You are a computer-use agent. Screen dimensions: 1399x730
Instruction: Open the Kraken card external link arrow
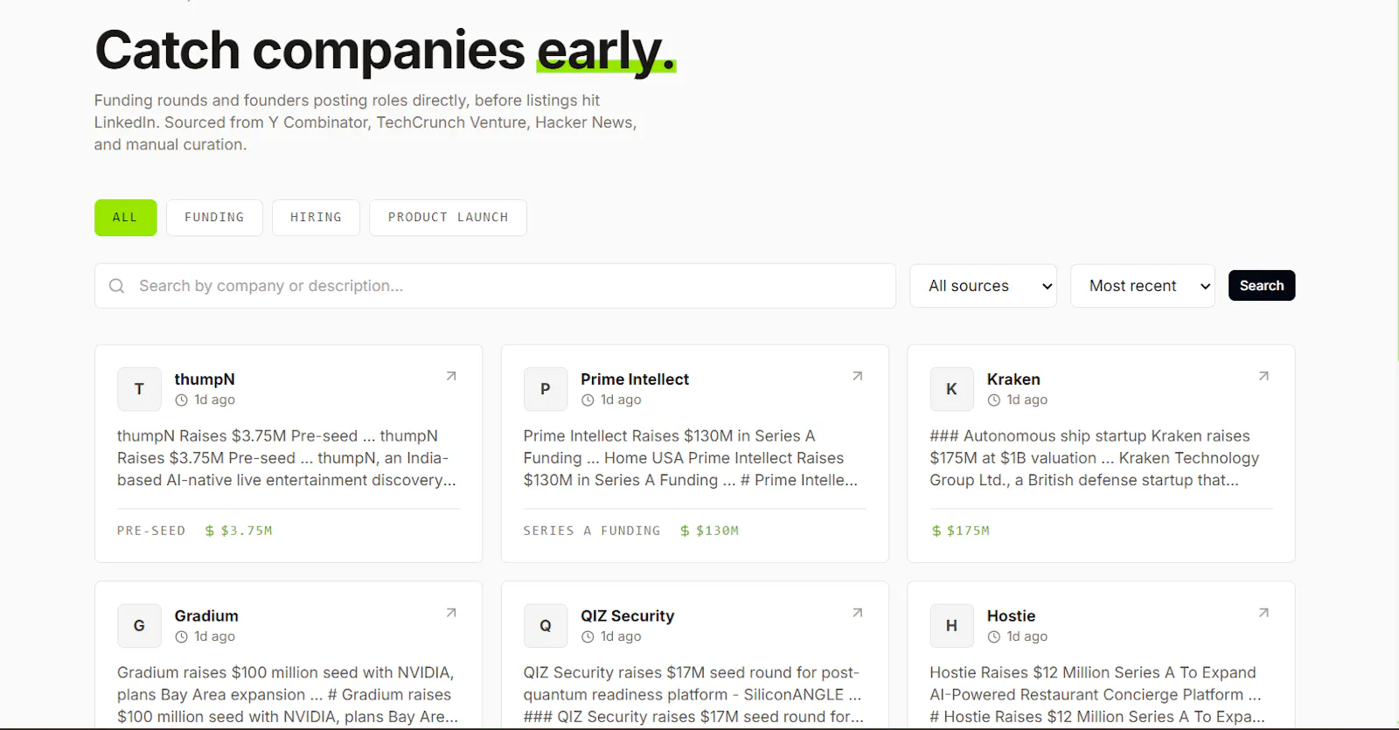(1263, 376)
